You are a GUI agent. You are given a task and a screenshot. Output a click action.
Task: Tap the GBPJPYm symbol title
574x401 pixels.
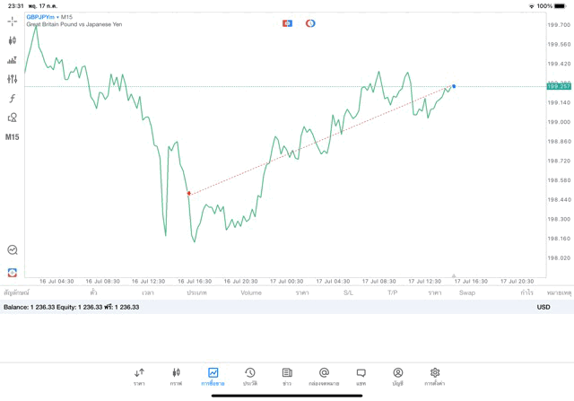(x=40, y=17)
